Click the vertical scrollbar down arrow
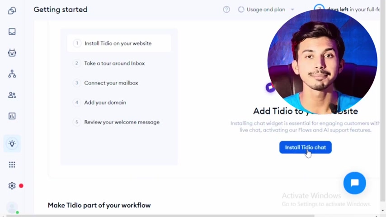Viewport: 386px width, 217px height. point(382,210)
